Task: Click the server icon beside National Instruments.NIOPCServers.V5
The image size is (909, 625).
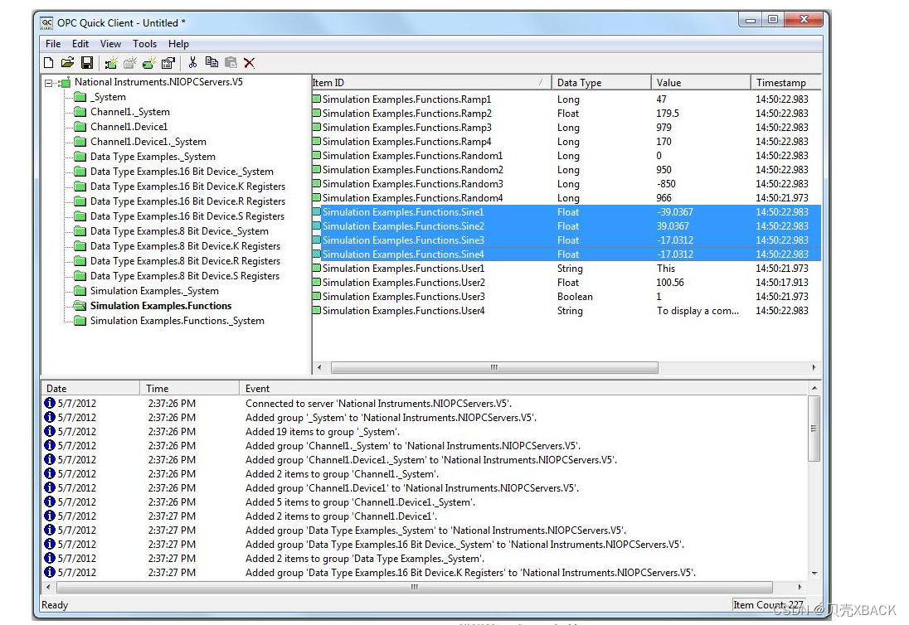Action: tap(65, 83)
